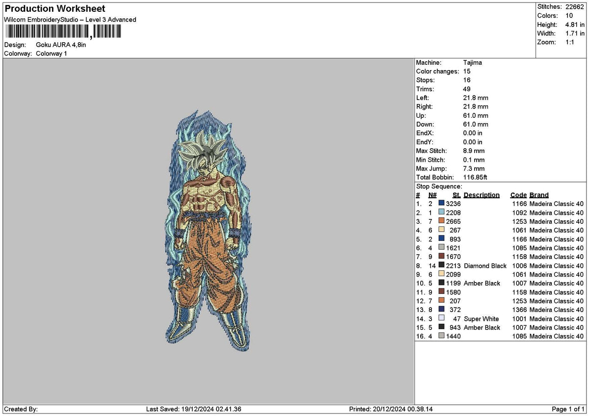Click the Color changes value '15'
Screen dimensions: 589x416
467,72
